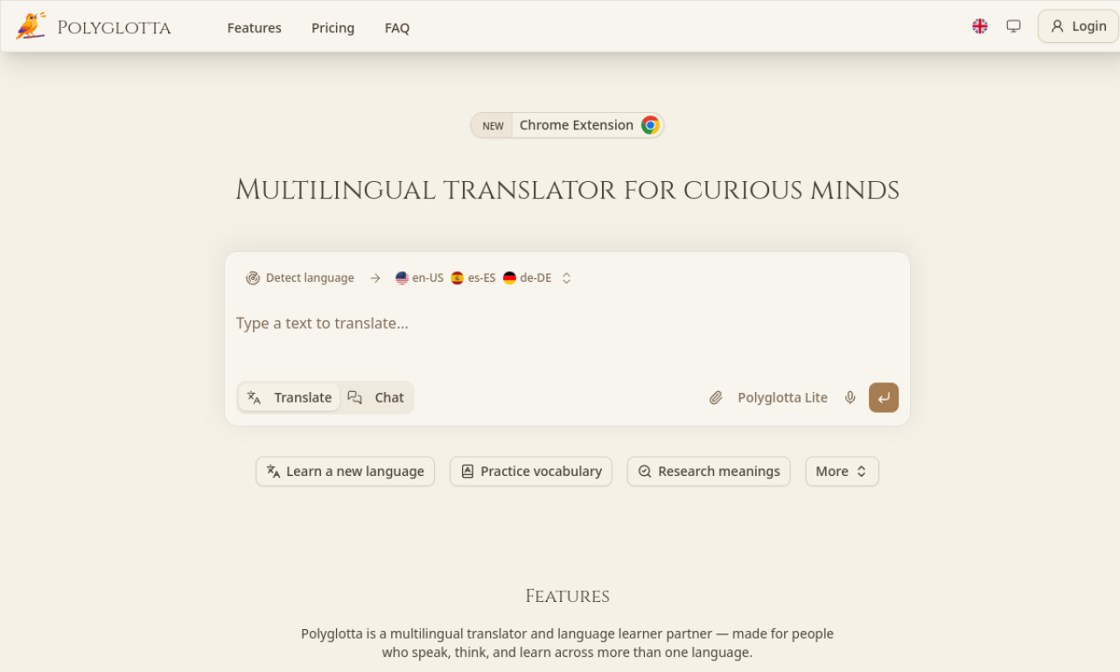Click Learn a new language

click(x=345, y=471)
